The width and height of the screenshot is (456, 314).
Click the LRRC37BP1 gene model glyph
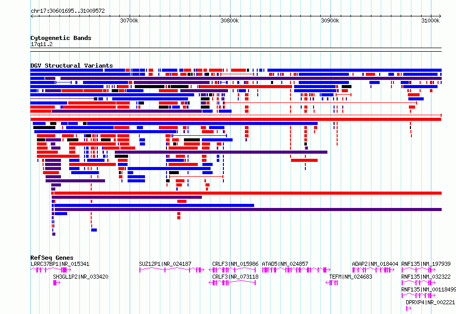click(51, 270)
